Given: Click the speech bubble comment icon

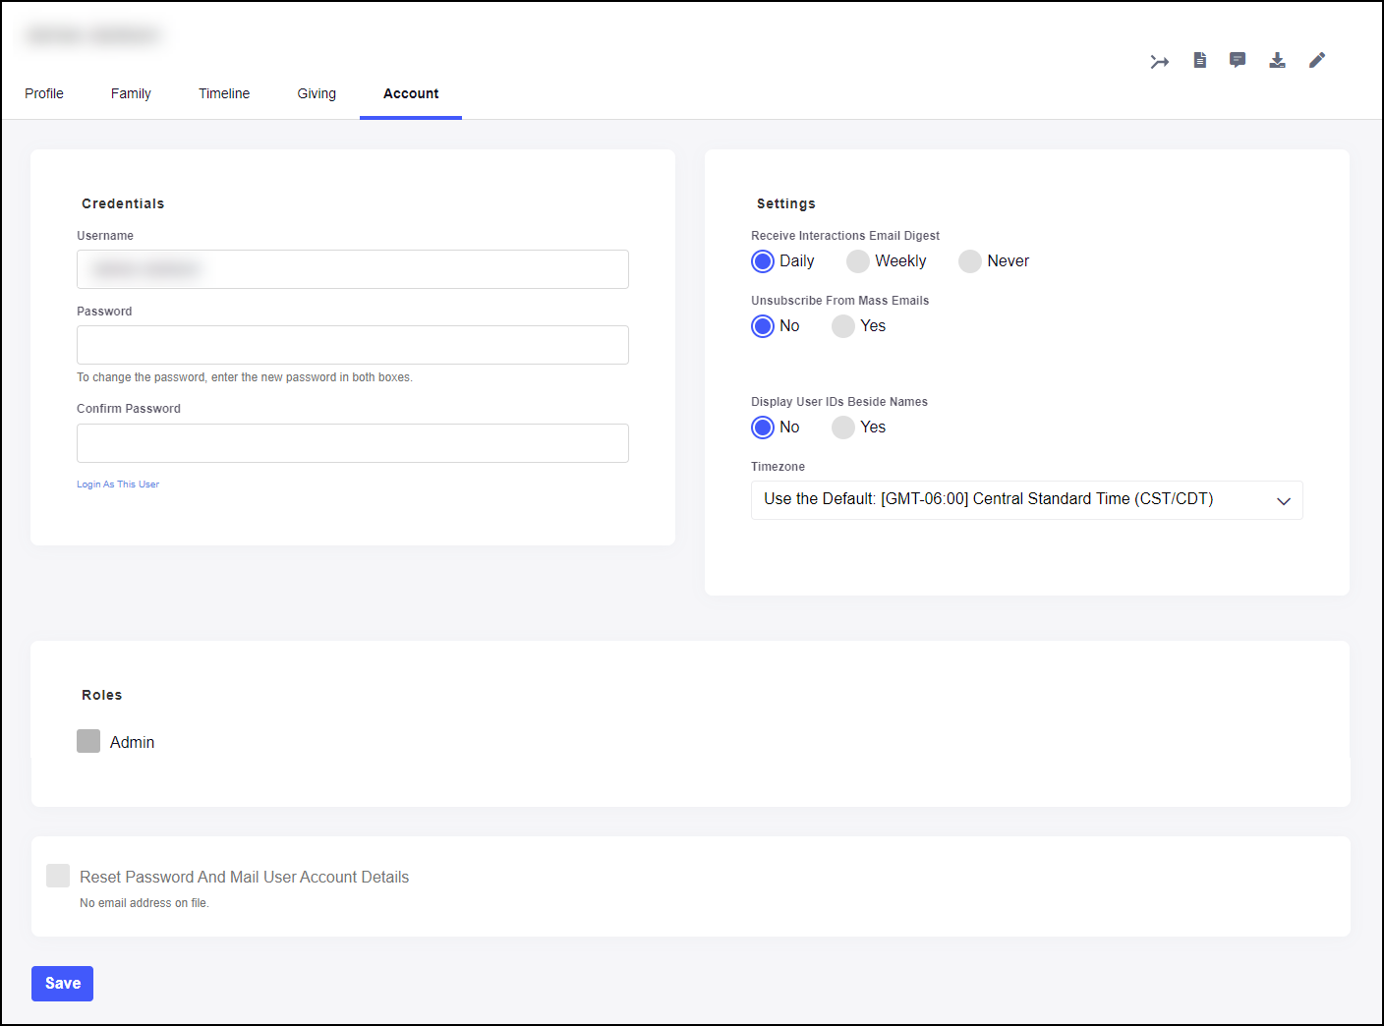Looking at the screenshot, I should coord(1238,61).
